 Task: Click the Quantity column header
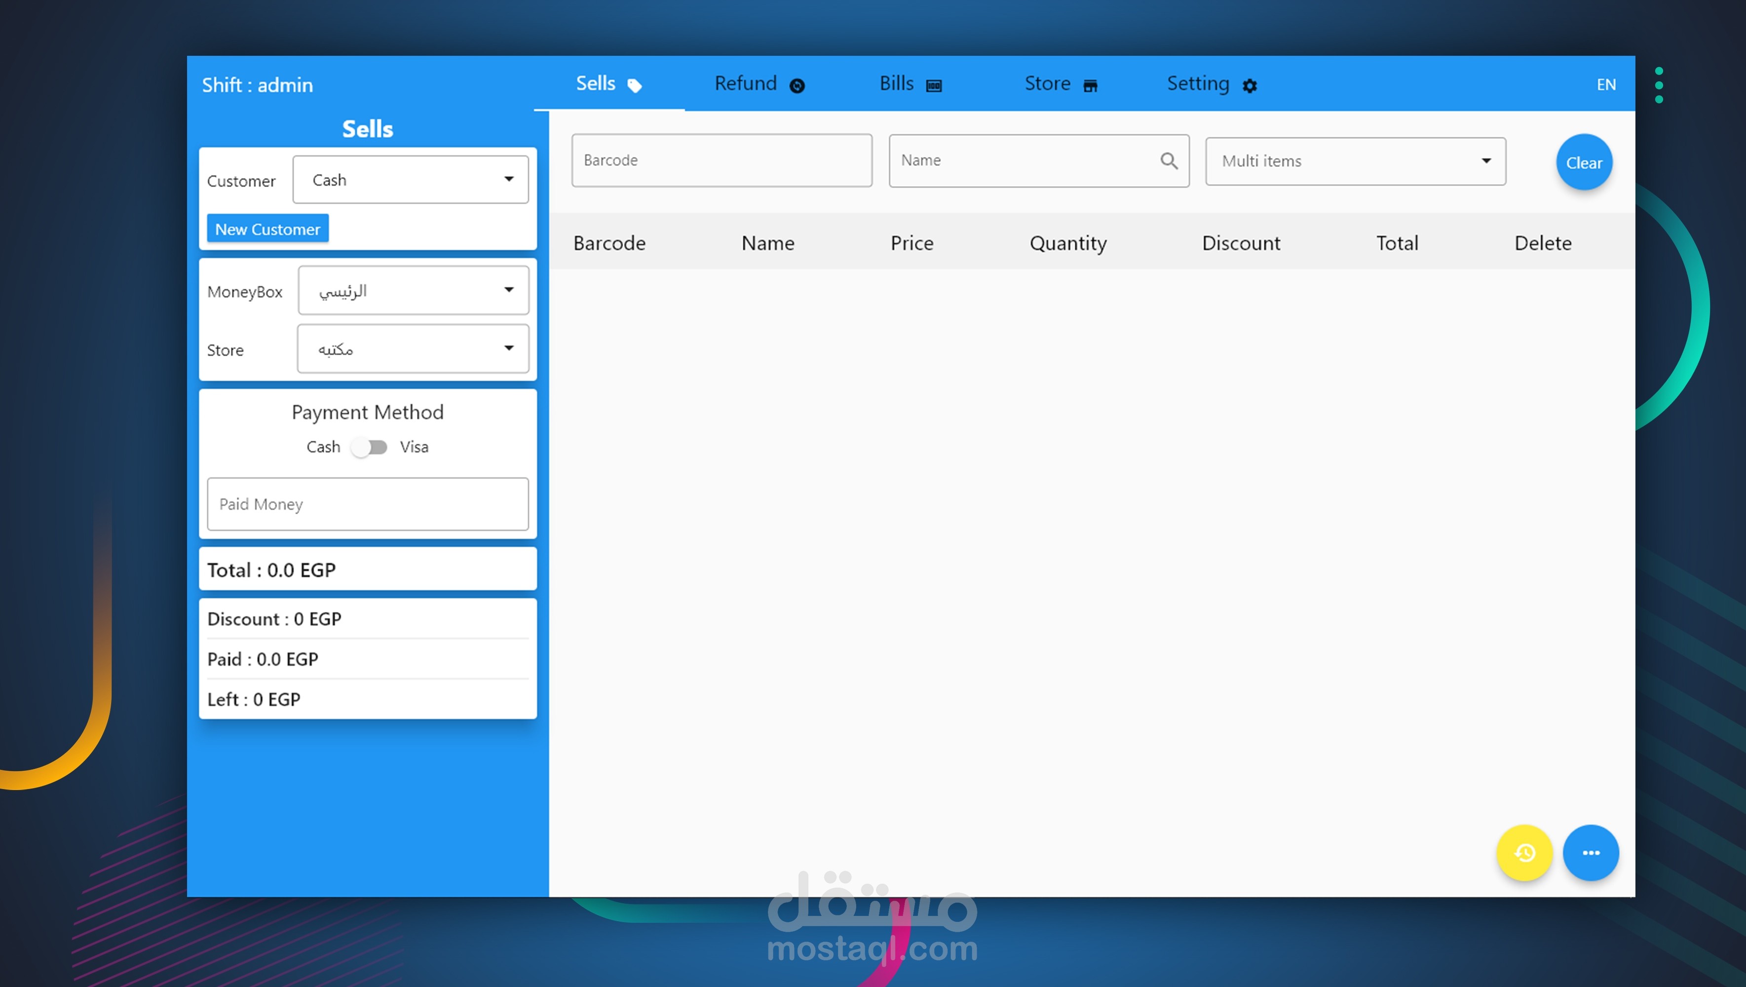click(x=1068, y=243)
